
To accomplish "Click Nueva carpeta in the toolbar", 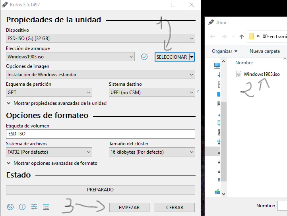I will coord(265,51).
